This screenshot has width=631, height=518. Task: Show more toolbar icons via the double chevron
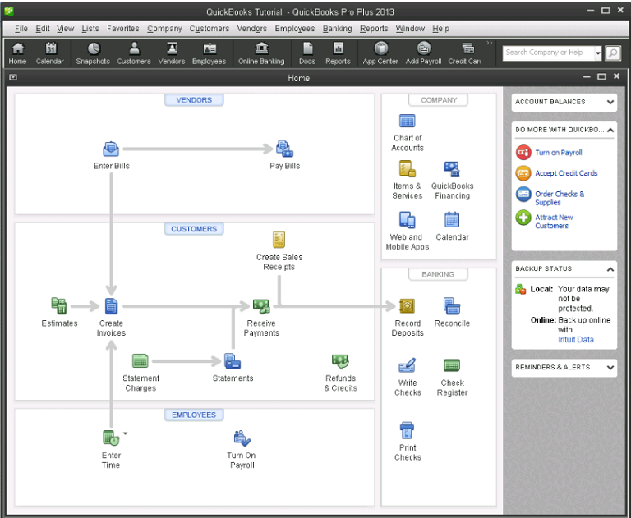[490, 42]
